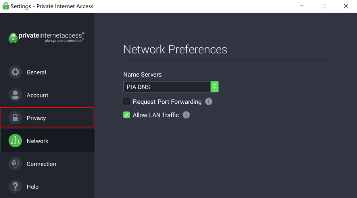This screenshot has height=198, width=357.
Task: Click the green Name Servers dropdown arrows
Action: click(215, 87)
